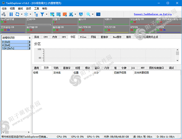Open the 令牌 tab
This screenshot has width=182, height=139.
coord(124,68)
